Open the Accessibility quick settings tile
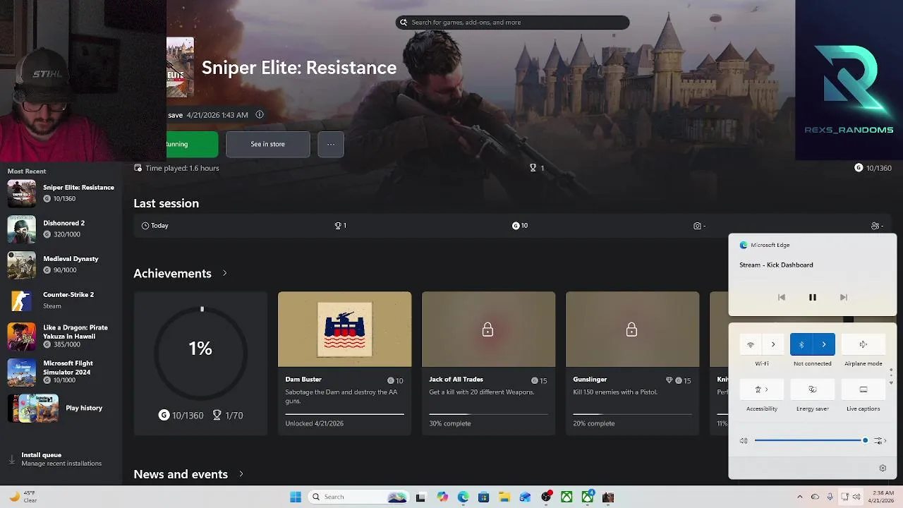The image size is (903, 508). (x=762, y=389)
